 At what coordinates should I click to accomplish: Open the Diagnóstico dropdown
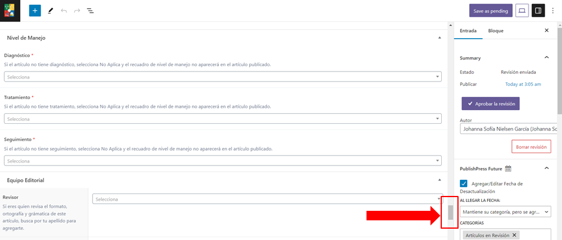(222, 77)
